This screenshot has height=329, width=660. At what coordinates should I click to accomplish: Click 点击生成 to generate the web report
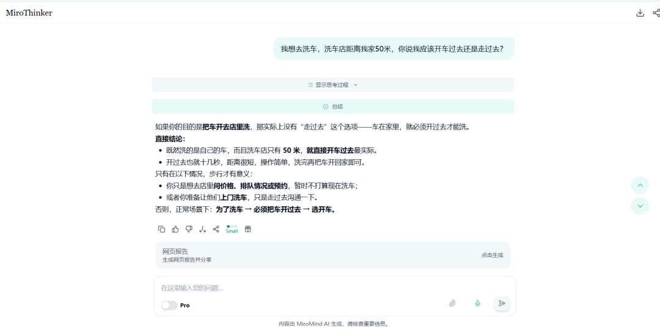click(x=492, y=255)
